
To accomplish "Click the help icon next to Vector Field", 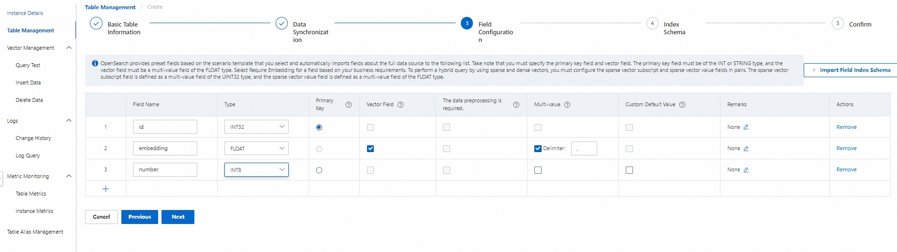I will (x=400, y=105).
